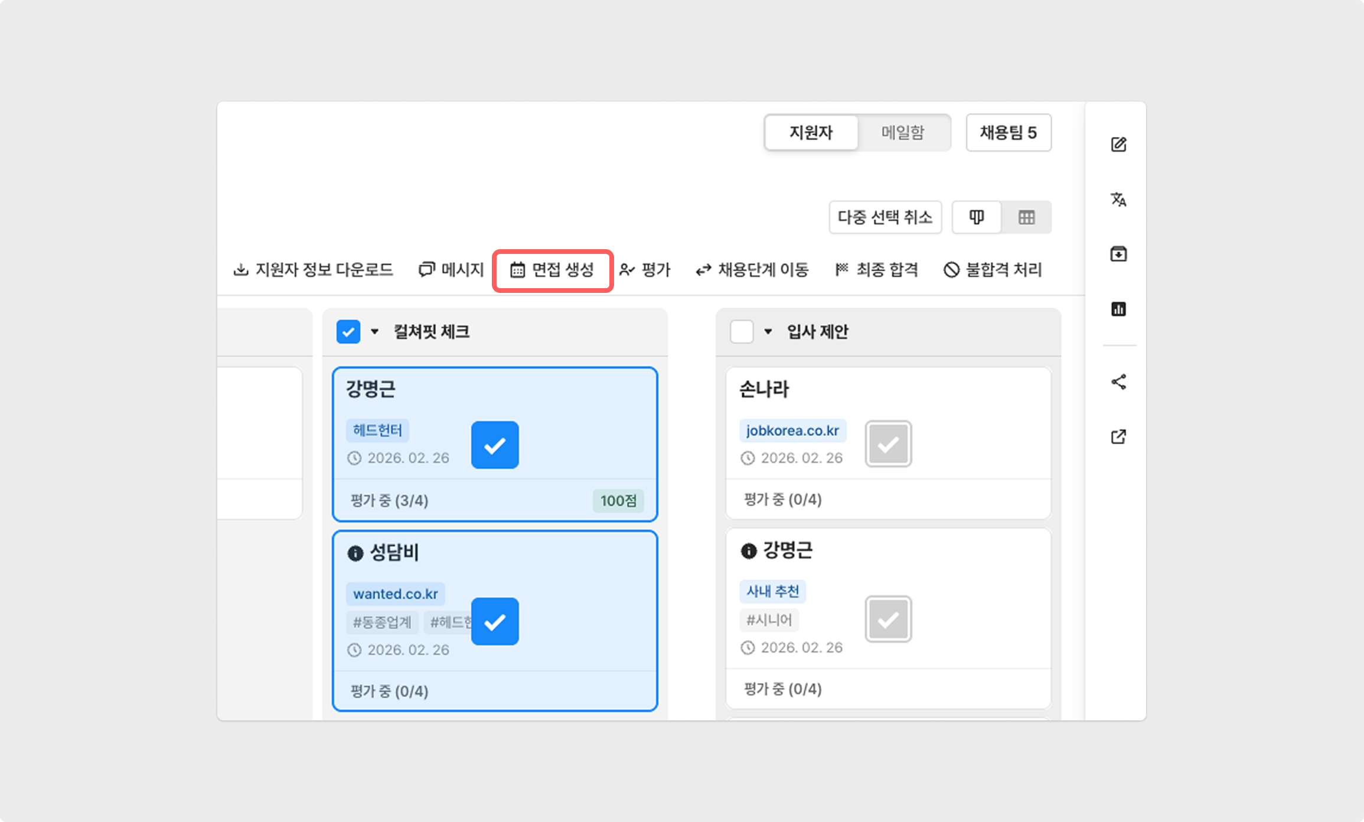Click the 입사 제안 column title
Viewport: 1364px width, 822px height.
click(818, 332)
